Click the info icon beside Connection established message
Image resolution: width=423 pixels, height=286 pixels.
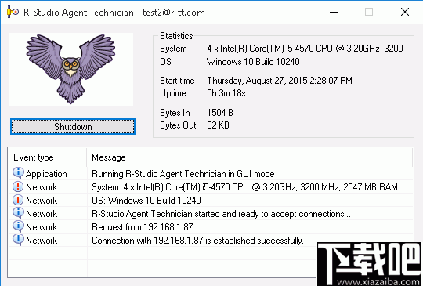18,240
